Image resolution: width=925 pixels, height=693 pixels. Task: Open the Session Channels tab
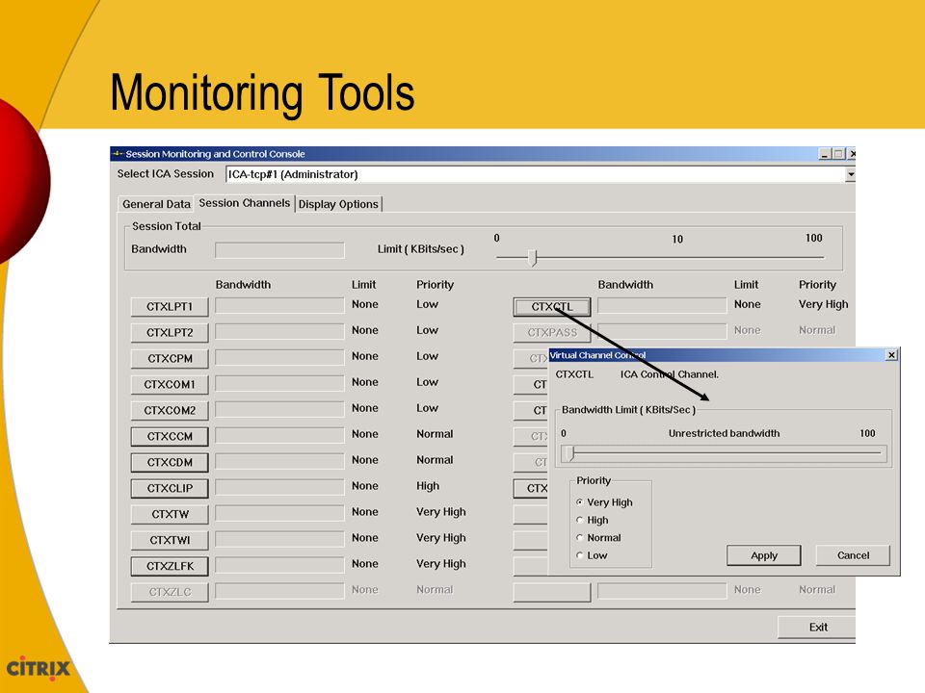244,203
